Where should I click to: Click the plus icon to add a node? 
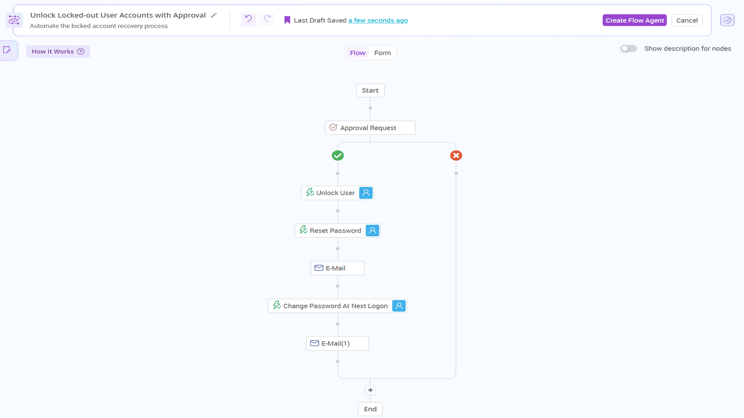[x=370, y=390]
